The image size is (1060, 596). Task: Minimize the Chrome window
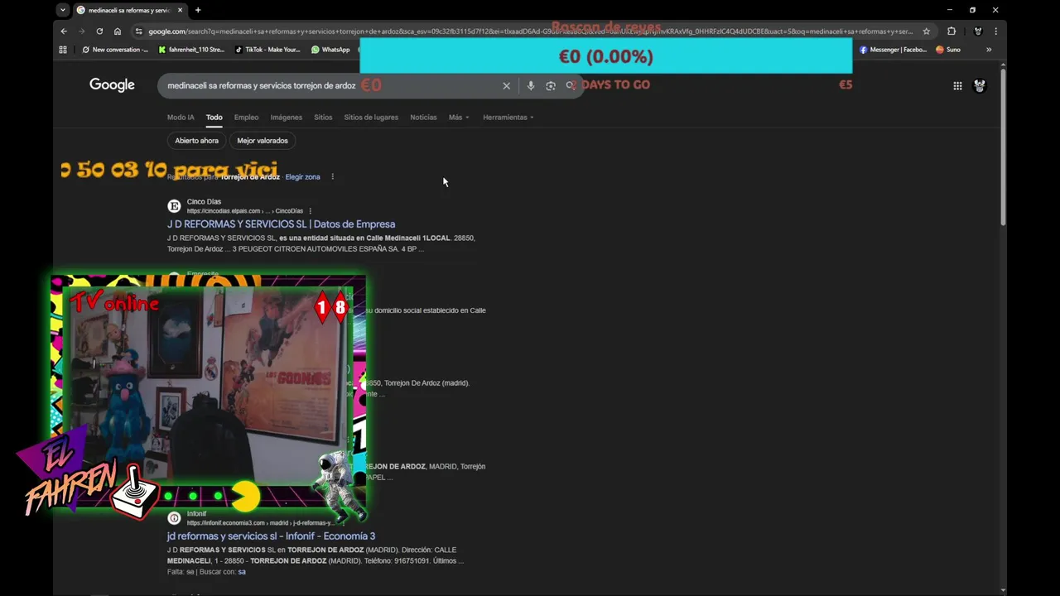click(x=950, y=10)
